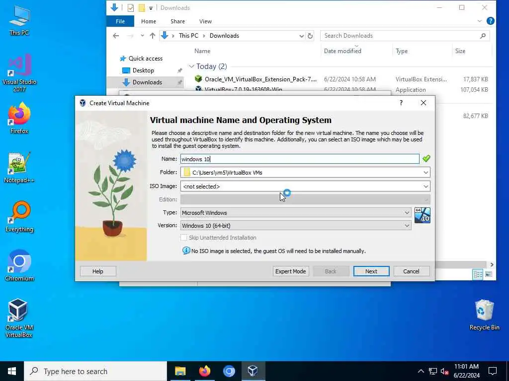Open the Type dropdown showing Microsoft Windows

[x=296, y=212]
